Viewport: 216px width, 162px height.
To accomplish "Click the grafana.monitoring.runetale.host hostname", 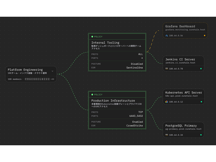I will pyautogui.click(x=185, y=30).
